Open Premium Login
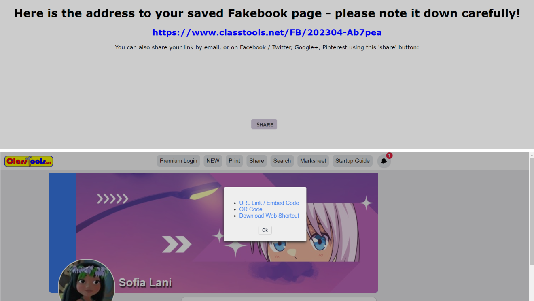534x301 pixels. tap(178, 161)
